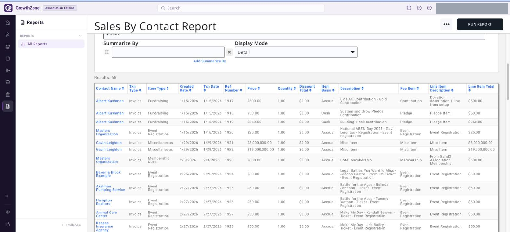Click the Association Edition badge

tap(60, 8)
